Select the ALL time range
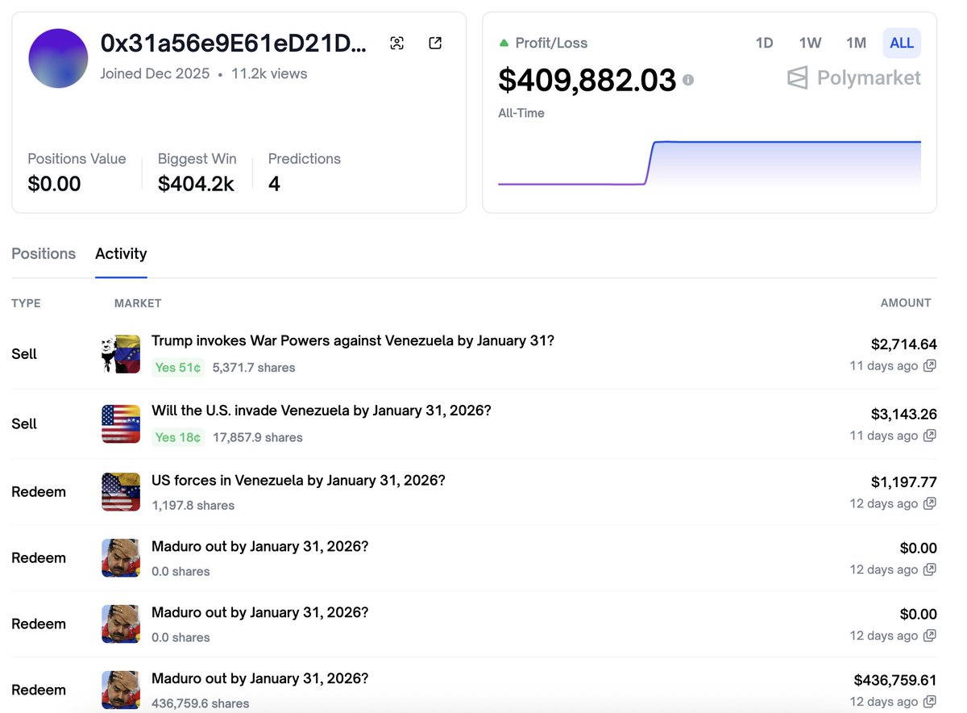 click(x=901, y=44)
